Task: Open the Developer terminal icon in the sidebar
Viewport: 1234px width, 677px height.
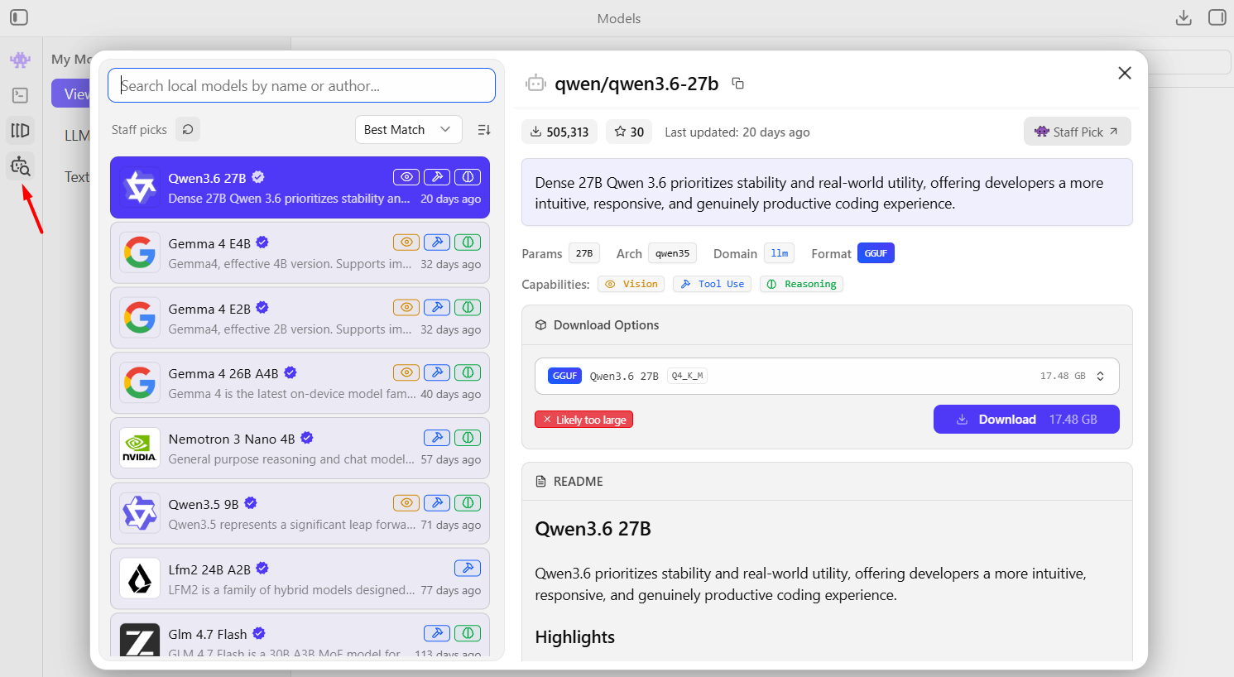Action: [x=21, y=95]
